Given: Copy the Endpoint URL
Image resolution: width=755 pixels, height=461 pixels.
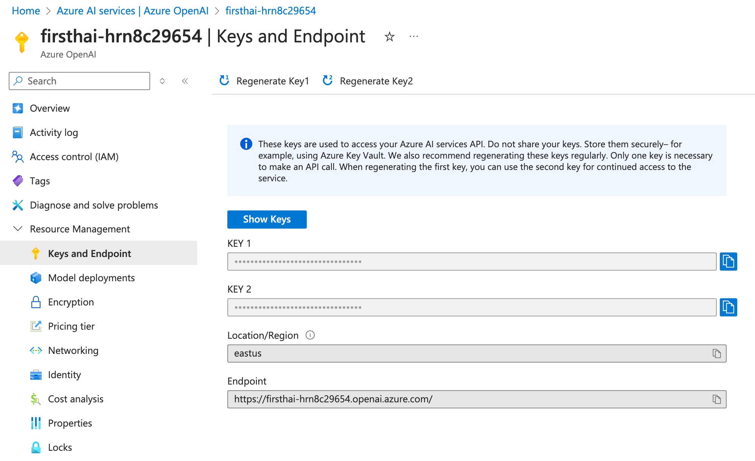Looking at the screenshot, I should click(x=716, y=399).
